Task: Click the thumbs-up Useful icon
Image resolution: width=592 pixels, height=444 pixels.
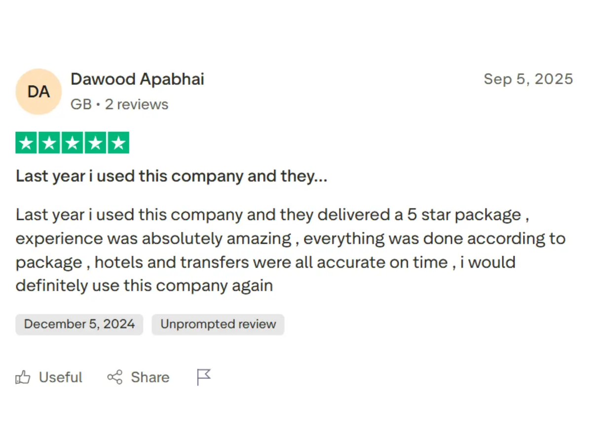Action: (x=23, y=377)
